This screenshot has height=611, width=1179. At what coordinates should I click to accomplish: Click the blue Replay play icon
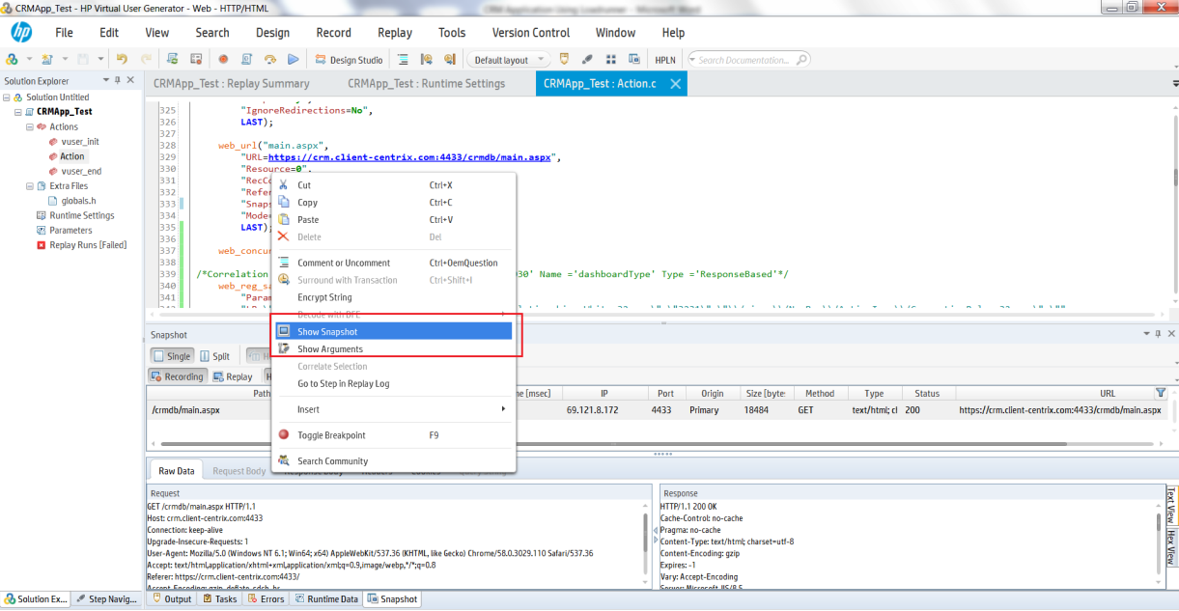coord(293,59)
